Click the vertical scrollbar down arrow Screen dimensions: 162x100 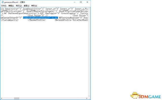click(89, 96)
